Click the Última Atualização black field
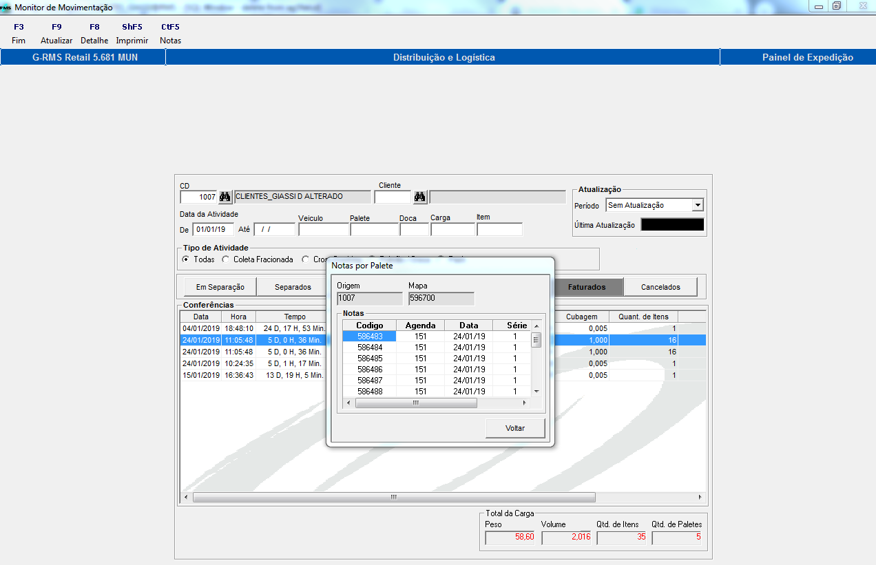The height and width of the screenshot is (565, 876). pos(672,225)
